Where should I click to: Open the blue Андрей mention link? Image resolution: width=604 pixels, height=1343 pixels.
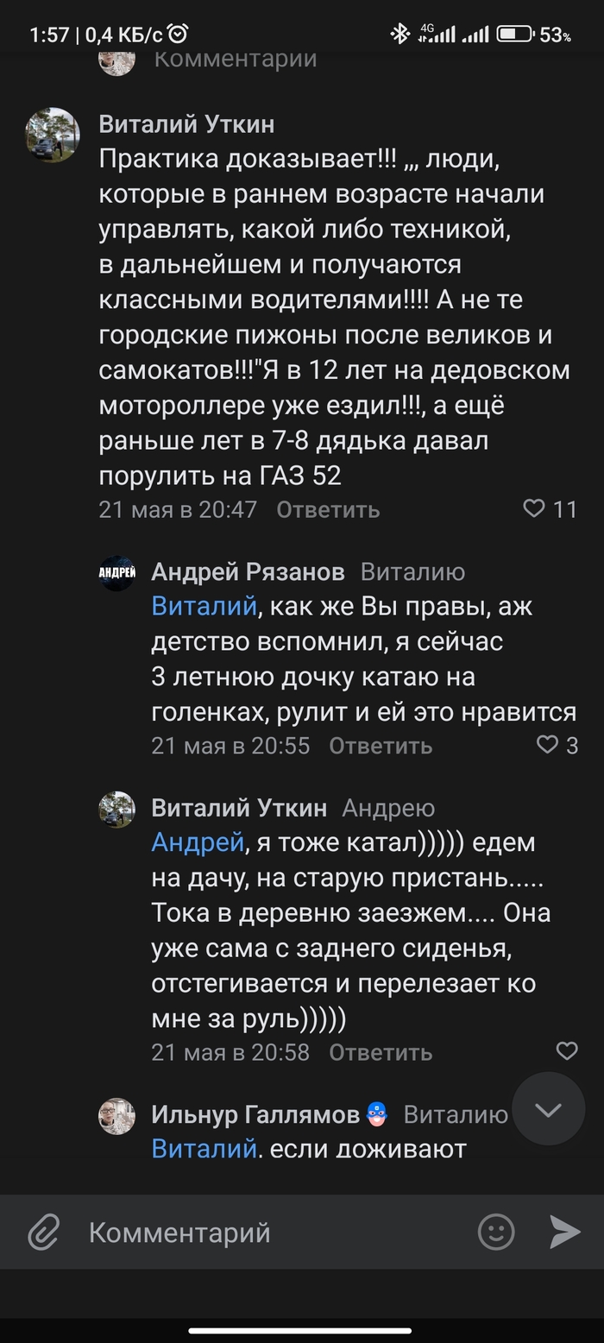coord(198,842)
